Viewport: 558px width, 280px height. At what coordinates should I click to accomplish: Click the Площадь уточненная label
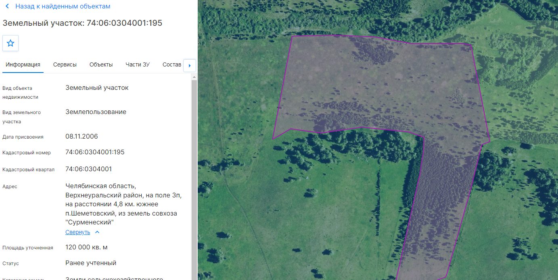pos(28,247)
